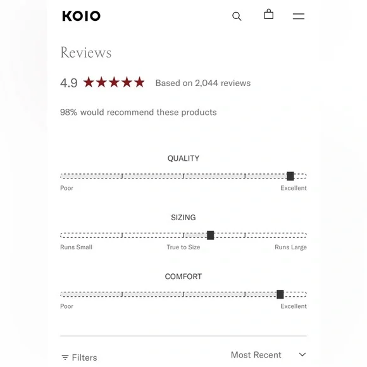
Task: Click the Reviews heading
Action: (85, 52)
